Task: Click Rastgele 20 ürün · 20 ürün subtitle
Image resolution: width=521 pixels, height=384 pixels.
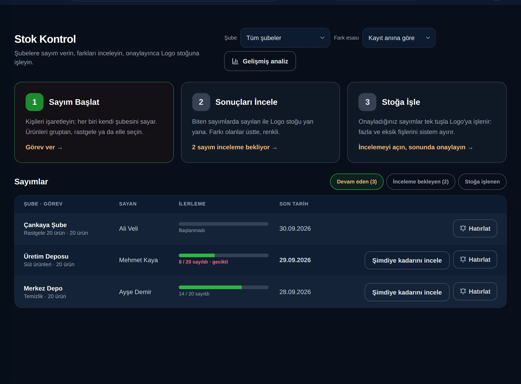Action: coord(56,233)
